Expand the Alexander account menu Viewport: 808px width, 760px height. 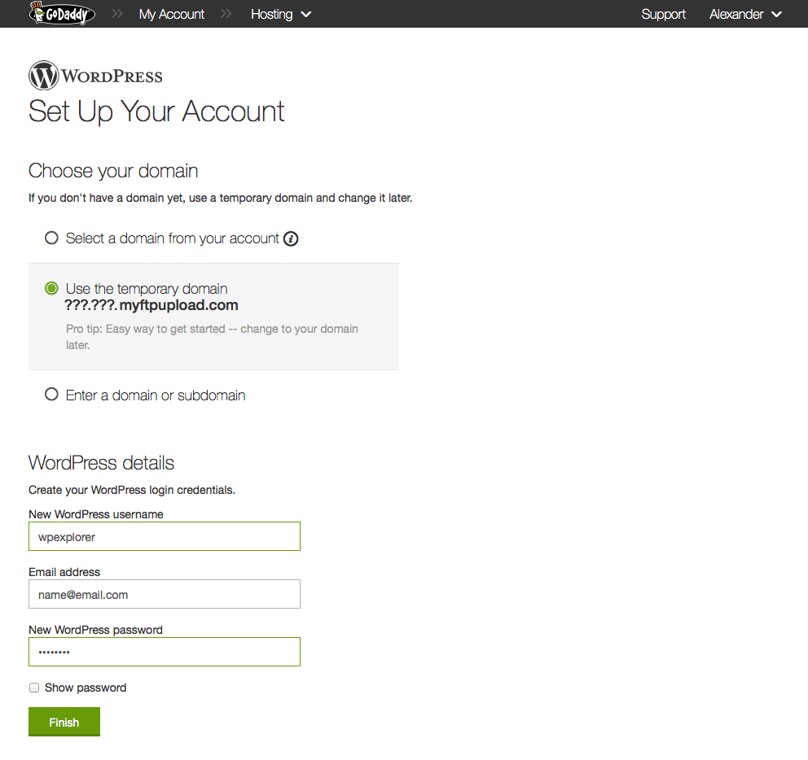point(745,14)
